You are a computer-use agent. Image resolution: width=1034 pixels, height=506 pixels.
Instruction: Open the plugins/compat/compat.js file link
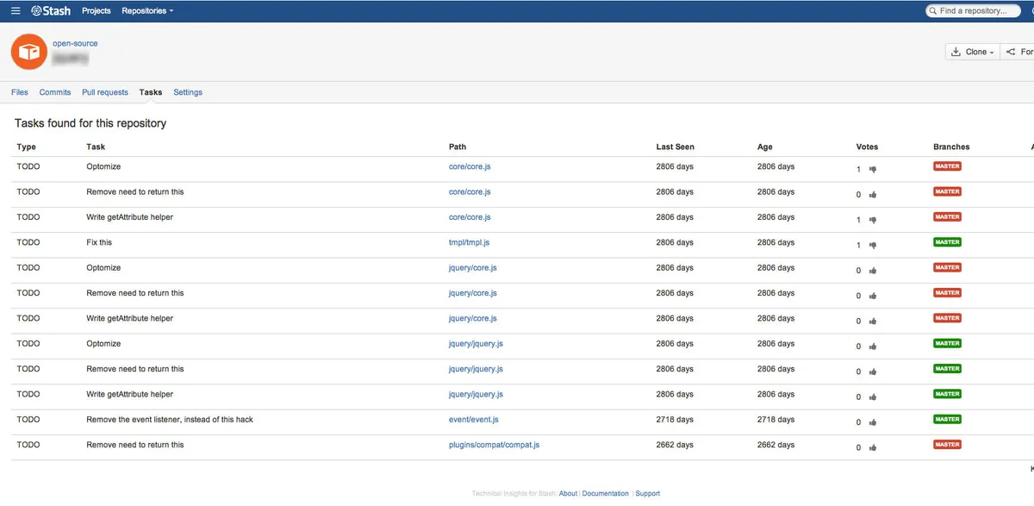pos(495,445)
